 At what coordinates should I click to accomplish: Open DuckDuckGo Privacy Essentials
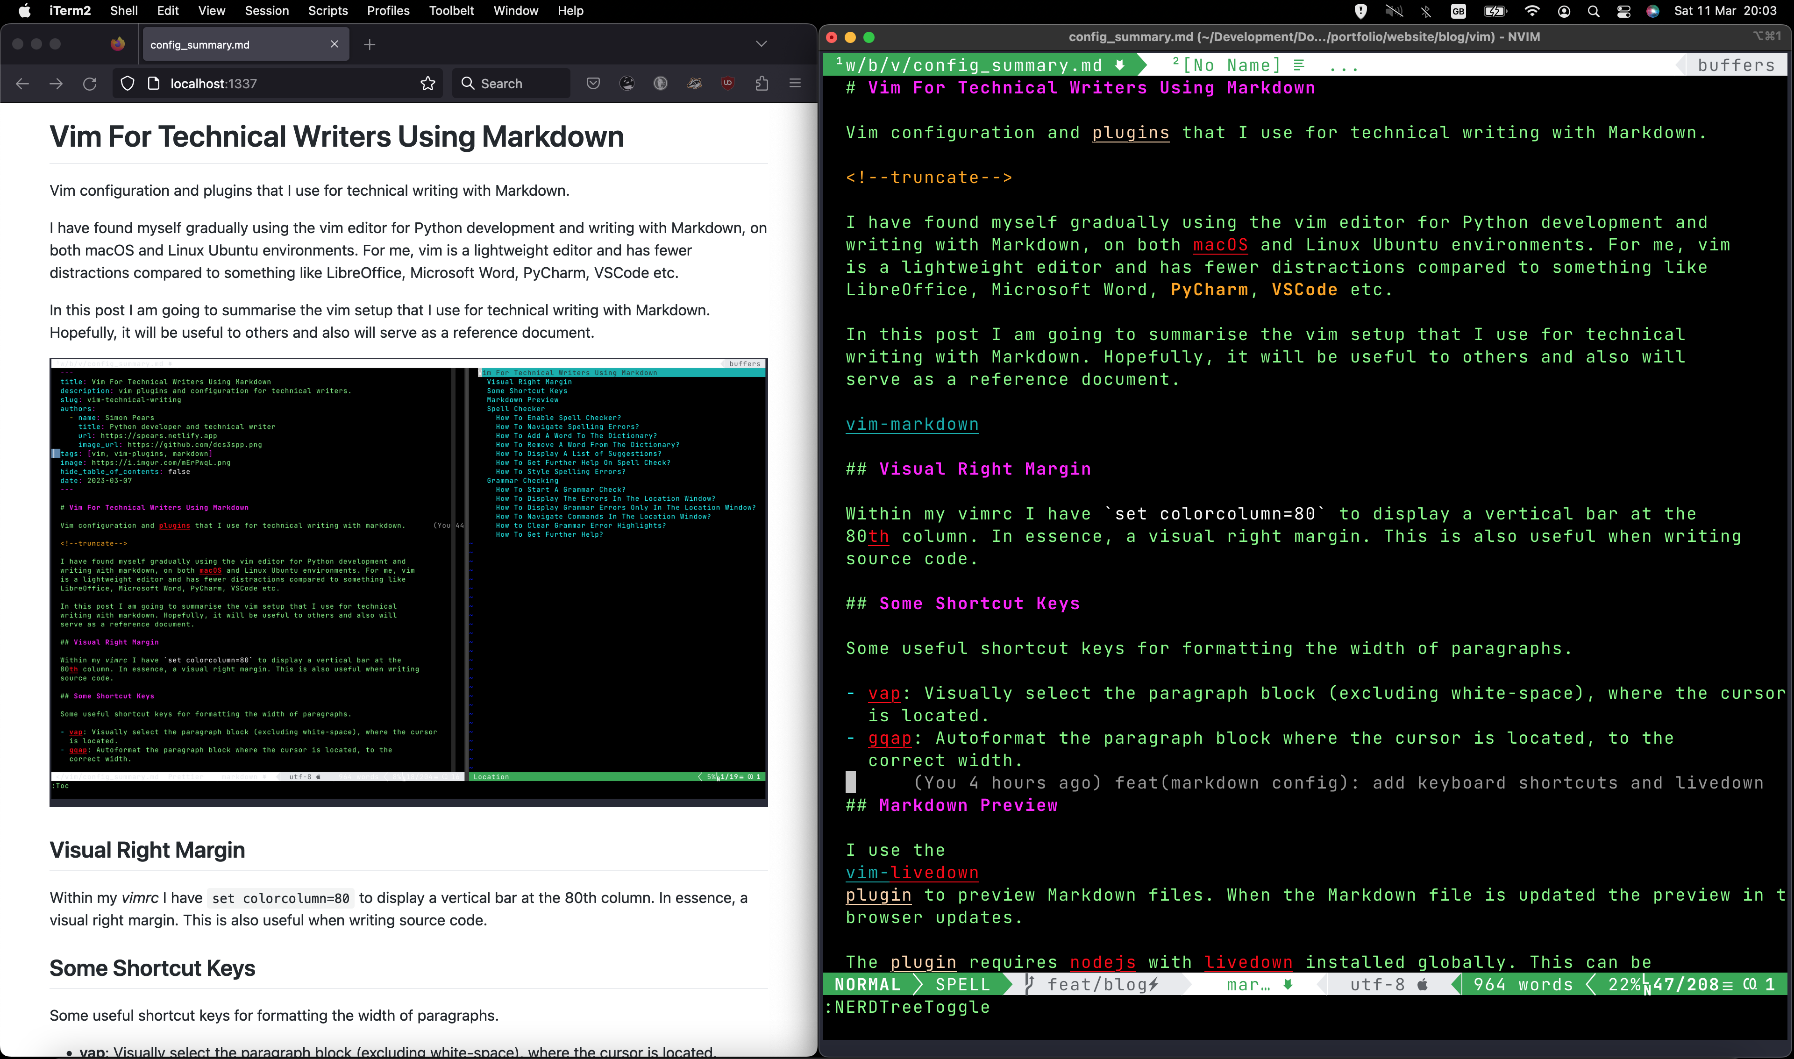[660, 84]
